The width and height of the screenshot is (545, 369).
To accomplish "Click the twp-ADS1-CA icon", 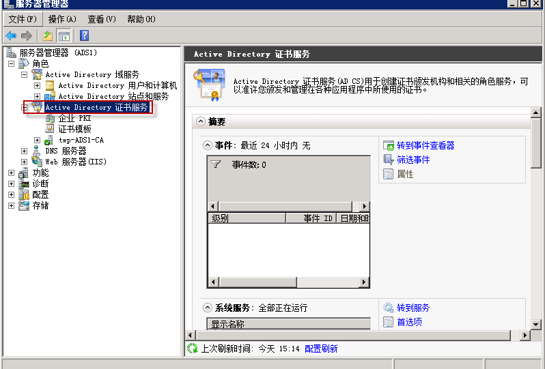I will point(49,140).
